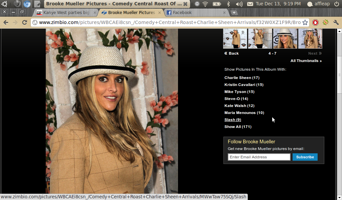Show pictures with Maria Menounos (10)
Viewport: 342px width, 200px height.
[x=244, y=113]
